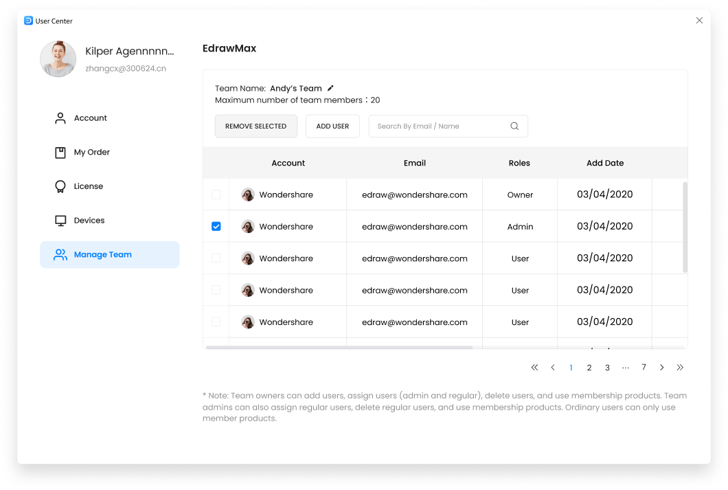
Task: Go to page 3
Action: point(607,368)
